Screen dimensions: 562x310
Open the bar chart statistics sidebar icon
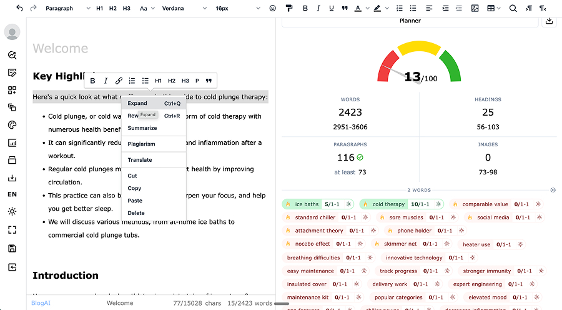point(12,142)
